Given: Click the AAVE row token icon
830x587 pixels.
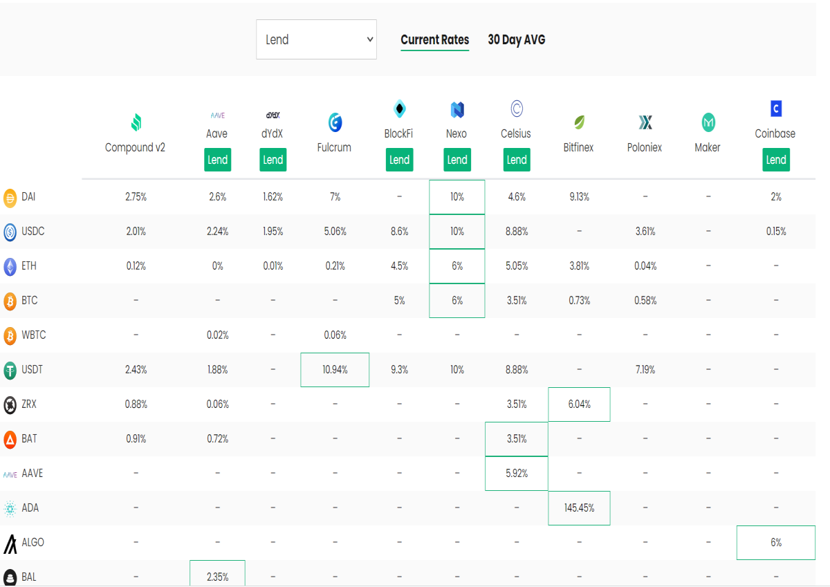Looking at the screenshot, I should click(10, 474).
